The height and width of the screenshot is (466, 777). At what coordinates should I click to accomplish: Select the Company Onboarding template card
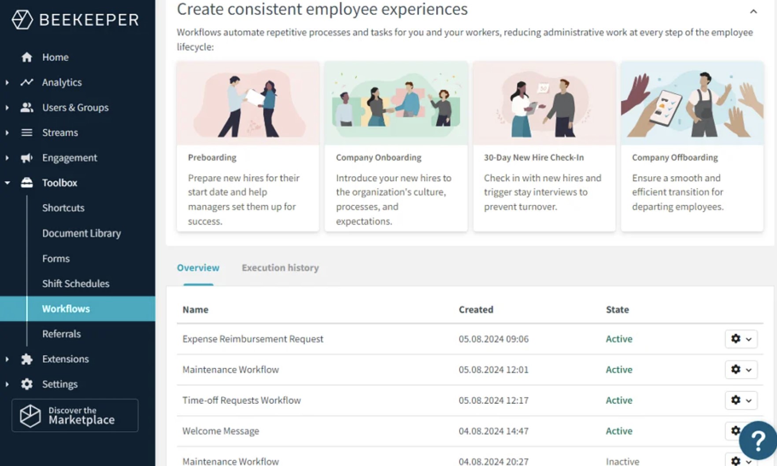coord(396,146)
